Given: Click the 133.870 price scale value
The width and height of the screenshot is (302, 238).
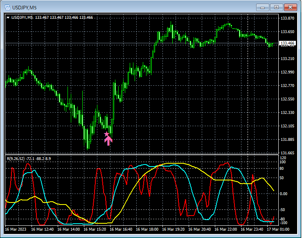Looking at the screenshot, I should 287,18.
